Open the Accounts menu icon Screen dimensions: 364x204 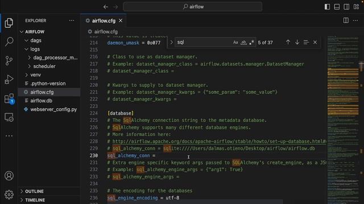(9, 176)
